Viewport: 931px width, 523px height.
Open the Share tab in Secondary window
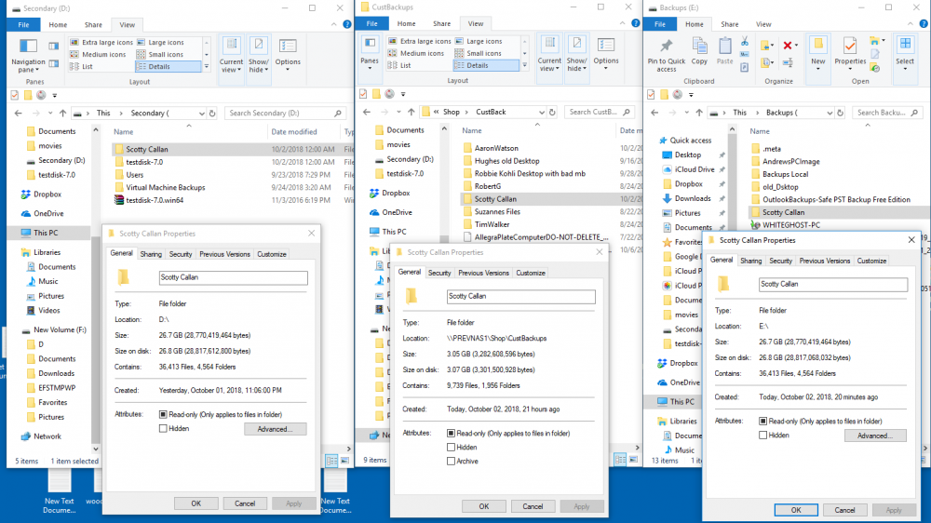[x=92, y=25]
